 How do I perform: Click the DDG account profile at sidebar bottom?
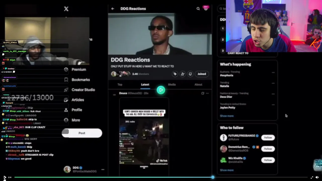click(84, 169)
